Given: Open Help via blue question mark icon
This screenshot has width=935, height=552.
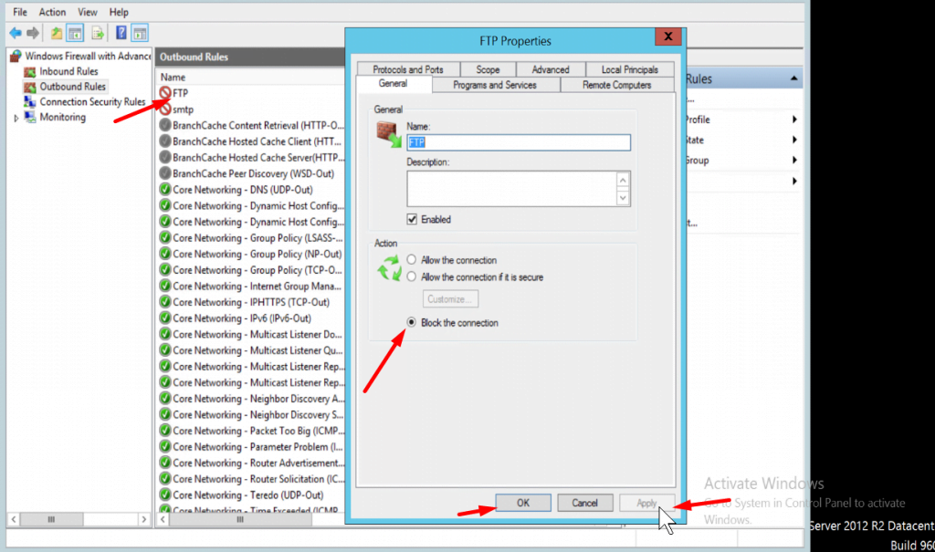Looking at the screenshot, I should [x=121, y=33].
